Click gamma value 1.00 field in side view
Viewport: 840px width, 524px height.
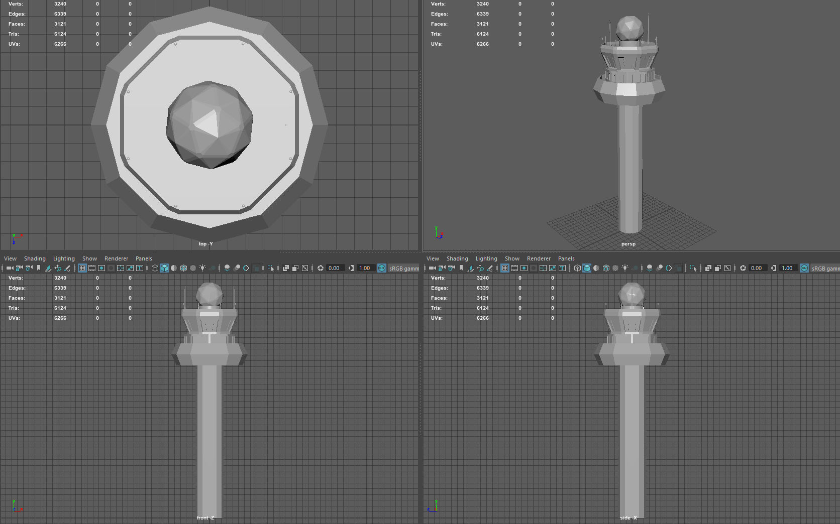tap(788, 268)
